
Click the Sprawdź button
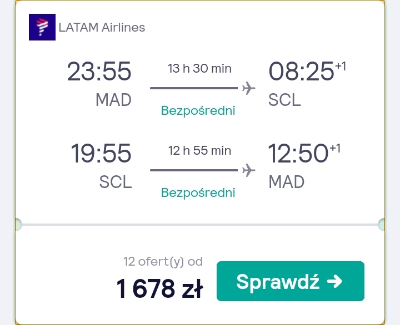(291, 281)
